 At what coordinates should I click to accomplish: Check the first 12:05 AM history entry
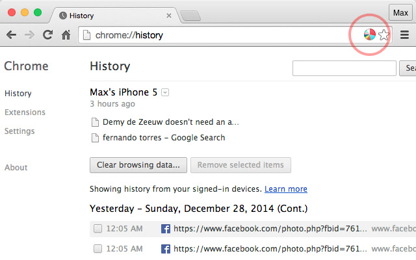coord(97,229)
